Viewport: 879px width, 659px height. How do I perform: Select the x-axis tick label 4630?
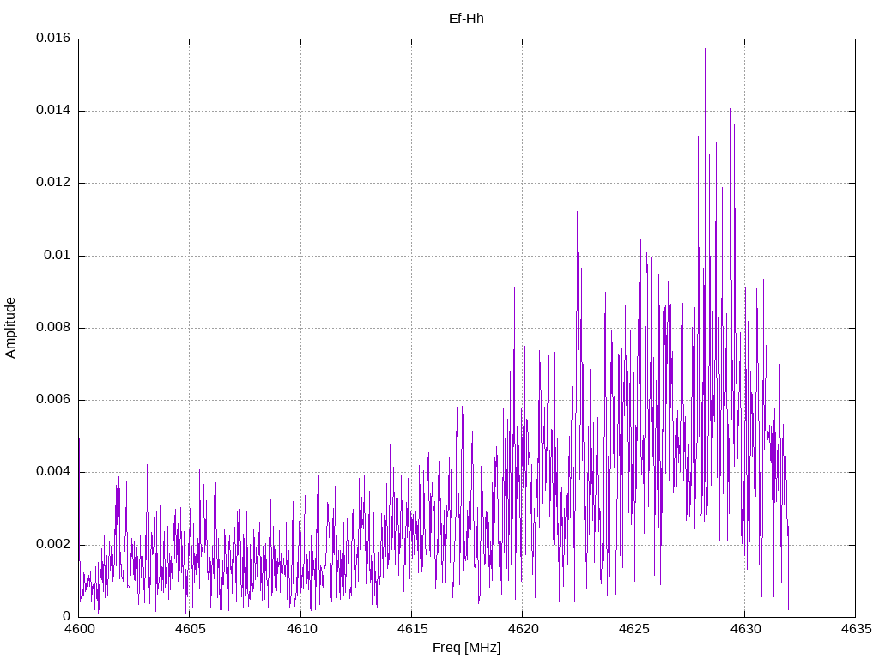[745, 629]
